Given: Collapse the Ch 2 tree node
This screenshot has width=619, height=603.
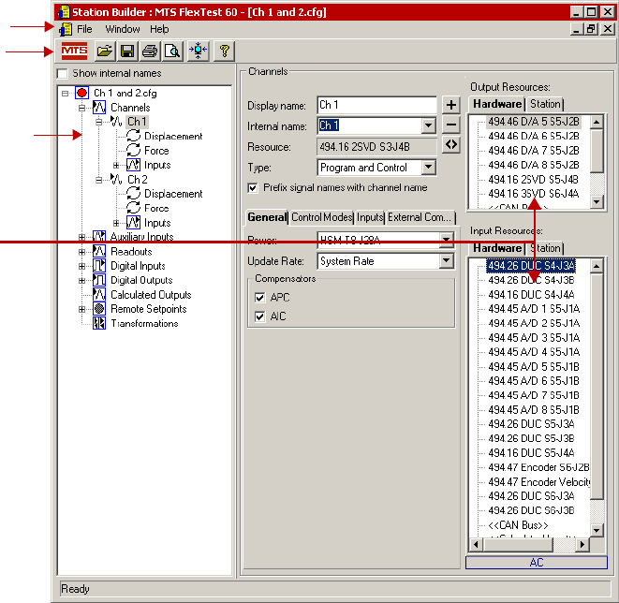Looking at the screenshot, I should [99, 180].
